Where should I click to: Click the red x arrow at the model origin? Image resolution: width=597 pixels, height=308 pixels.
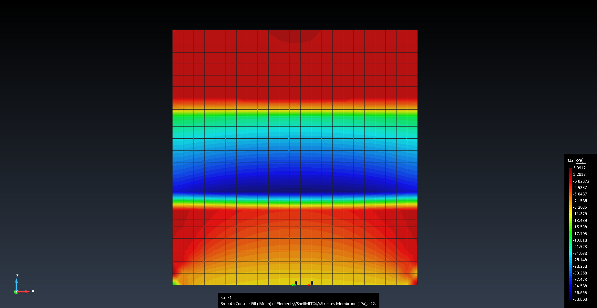coord(309,285)
